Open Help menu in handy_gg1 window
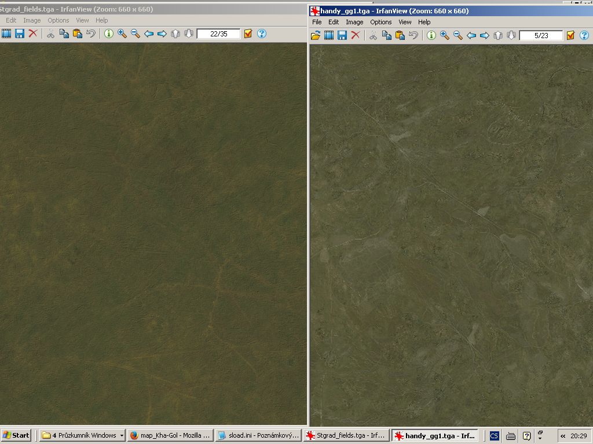The width and height of the screenshot is (593, 444). (x=424, y=23)
